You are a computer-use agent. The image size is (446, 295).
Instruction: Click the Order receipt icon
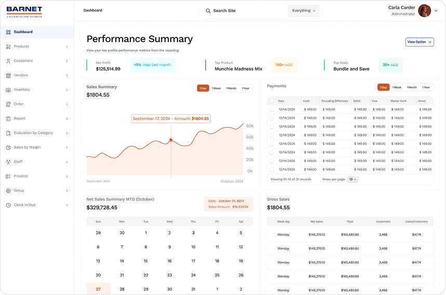point(8,104)
